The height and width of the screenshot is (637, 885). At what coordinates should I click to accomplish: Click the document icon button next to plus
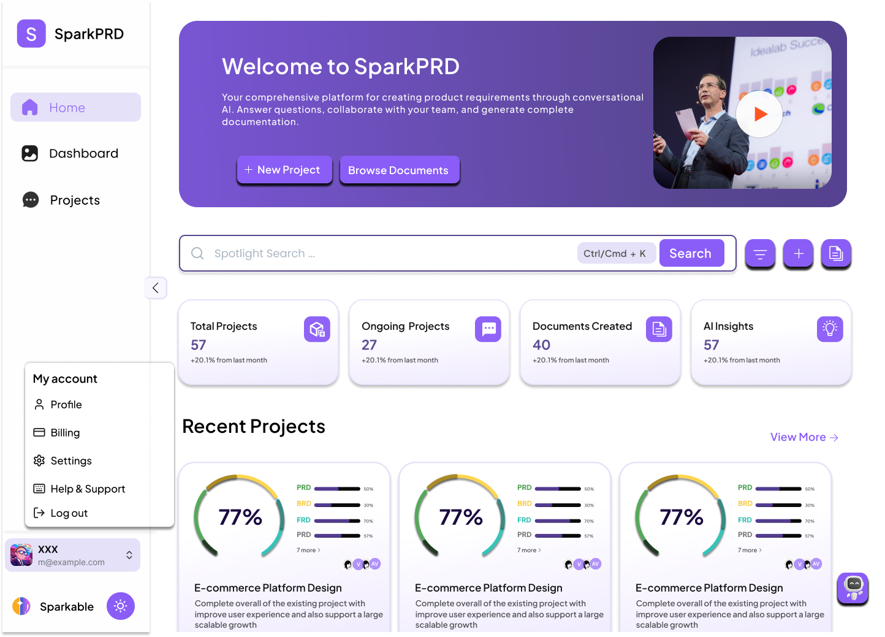click(x=836, y=254)
